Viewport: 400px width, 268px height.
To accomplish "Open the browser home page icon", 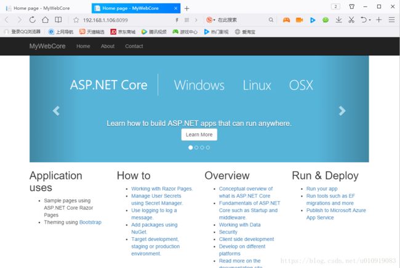I will (x=45, y=20).
